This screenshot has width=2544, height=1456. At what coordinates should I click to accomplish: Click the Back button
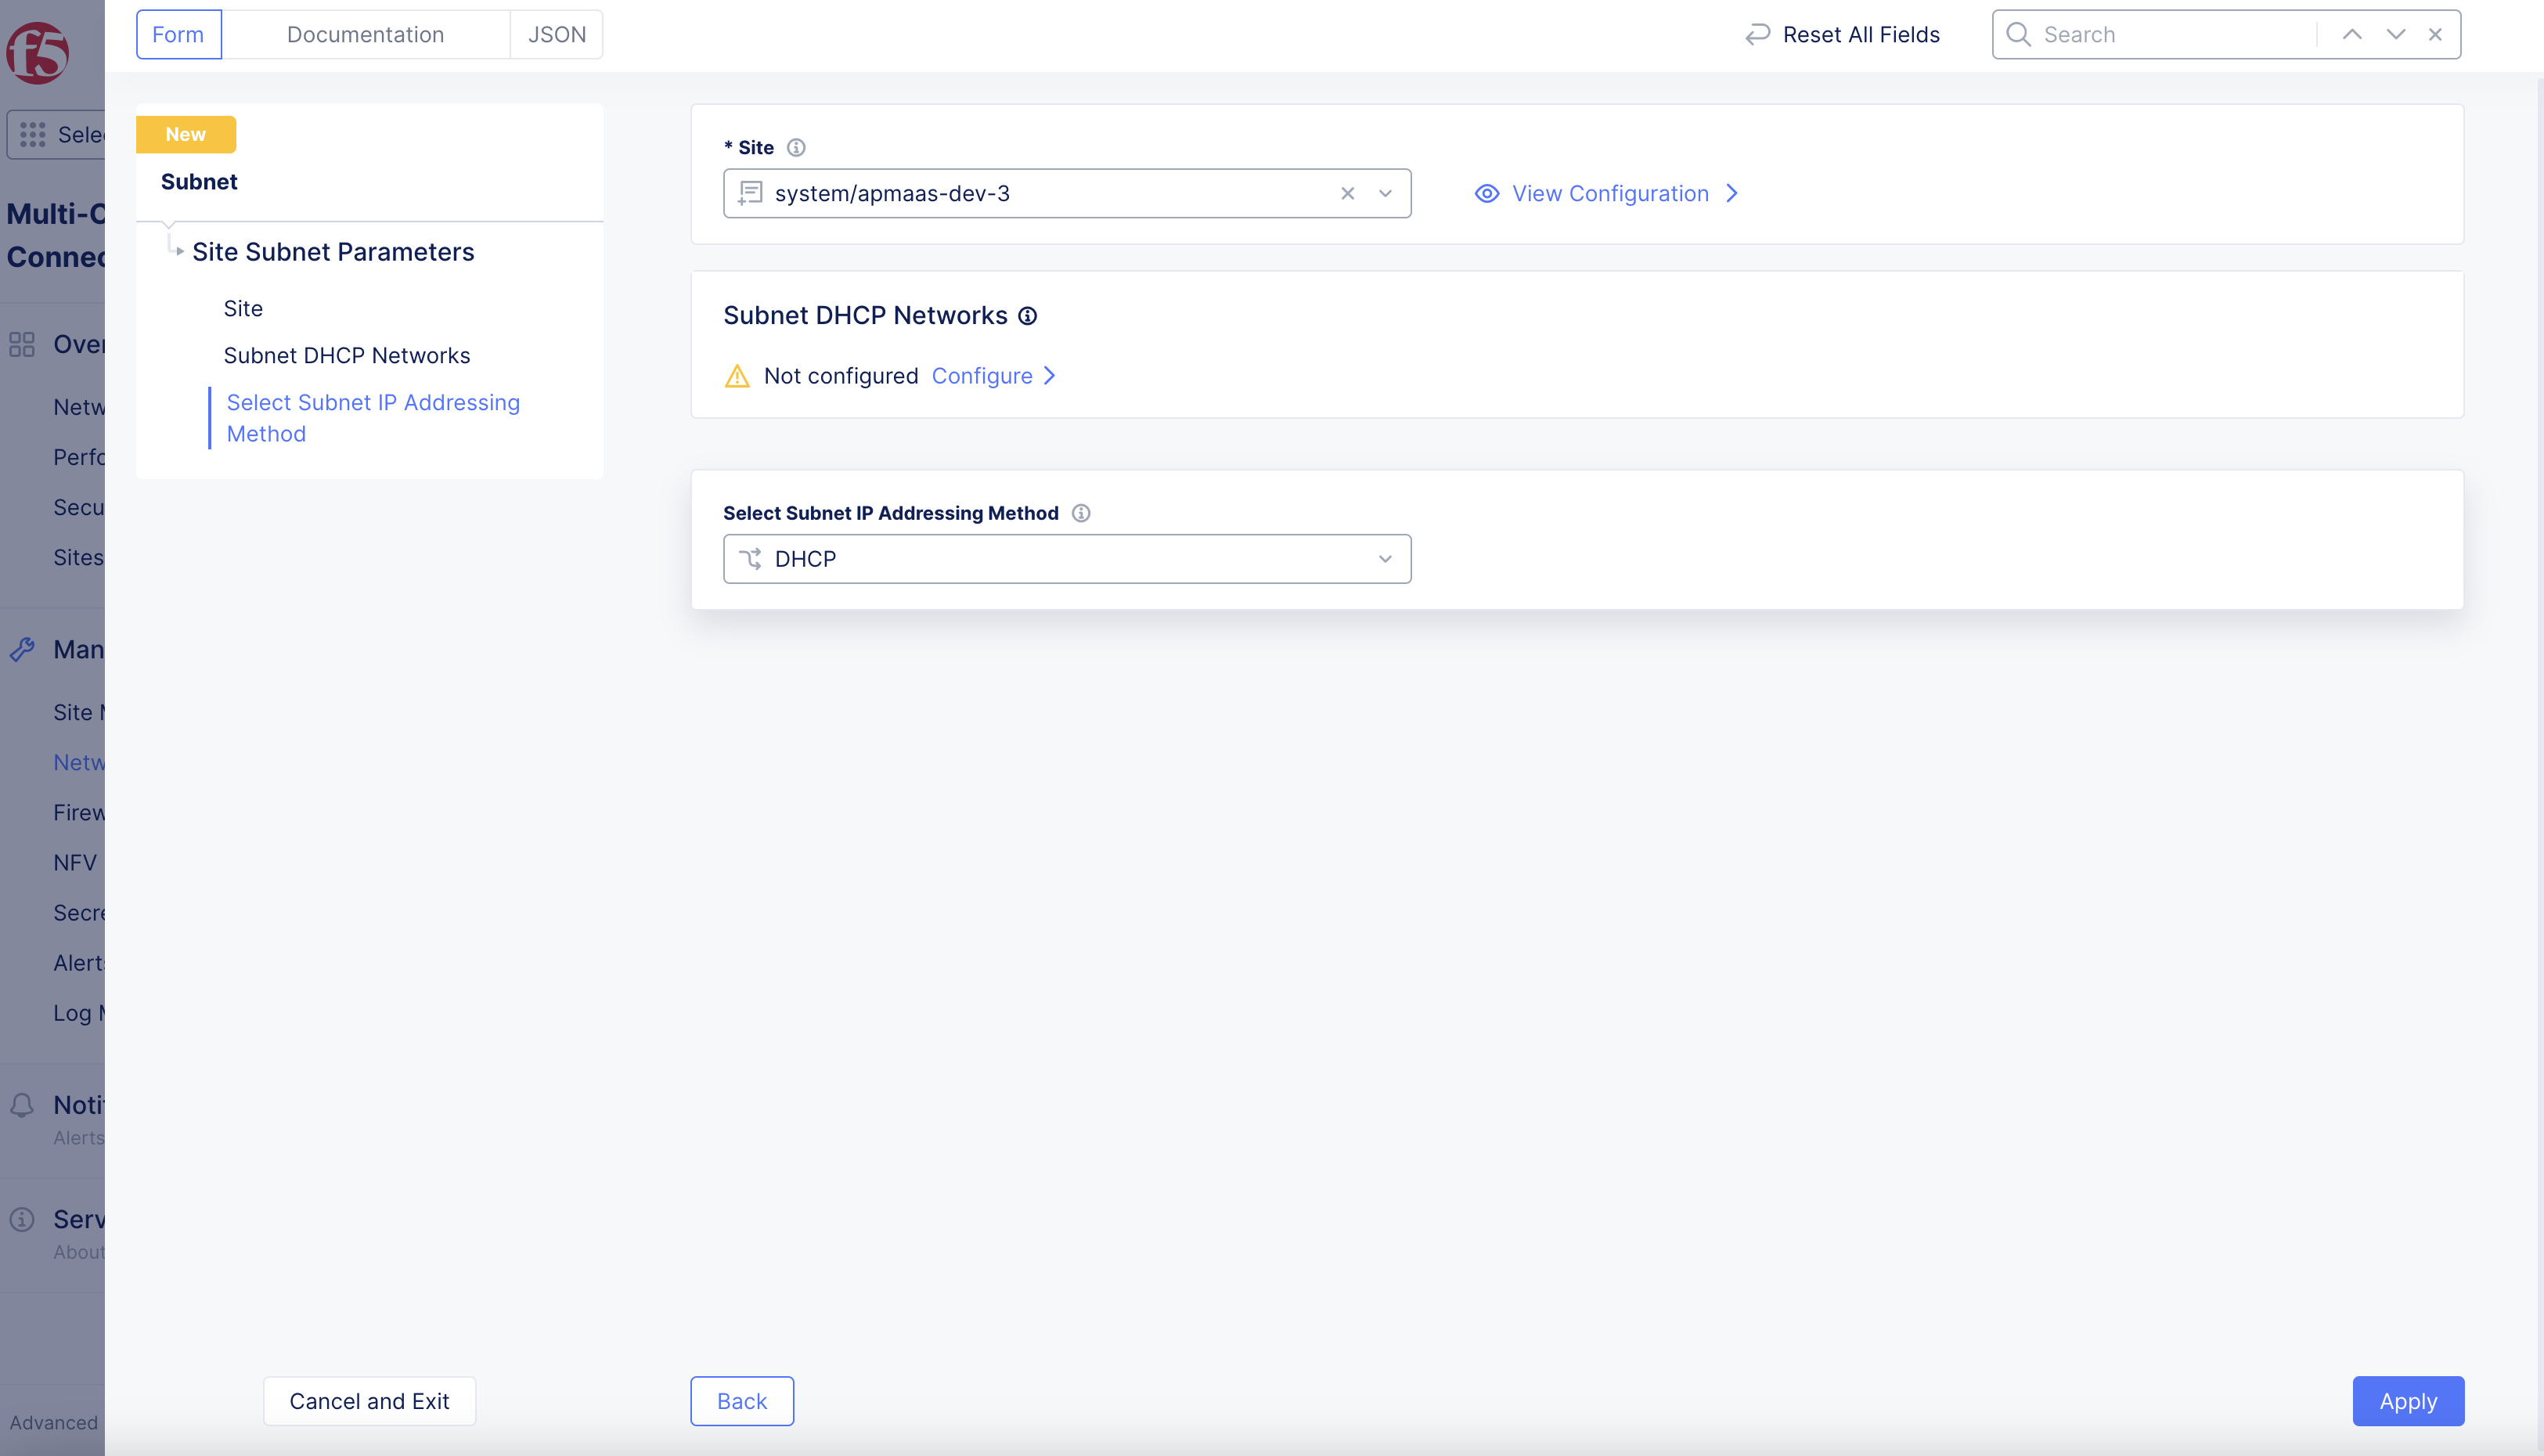tap(742, 1401)
